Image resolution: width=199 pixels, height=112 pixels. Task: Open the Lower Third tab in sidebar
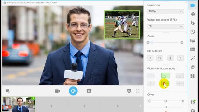click(193, 49)
